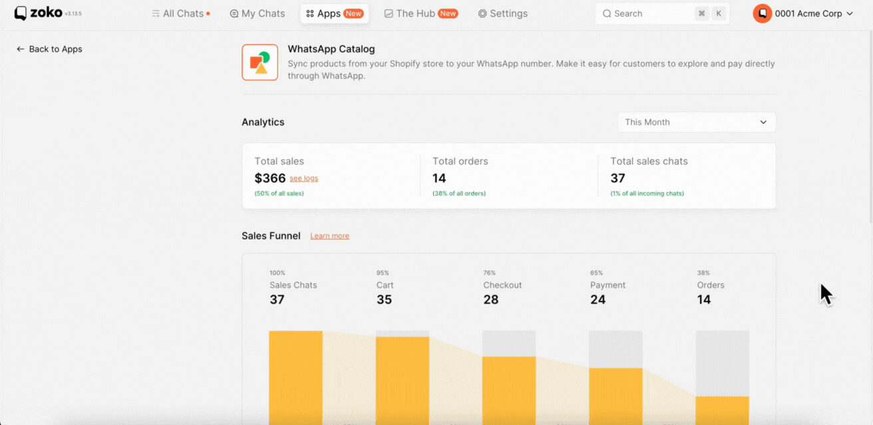The image size is (873, 425).
Task: Click the WhatsApp Catalog title
Action: click(x=331, y=49)
